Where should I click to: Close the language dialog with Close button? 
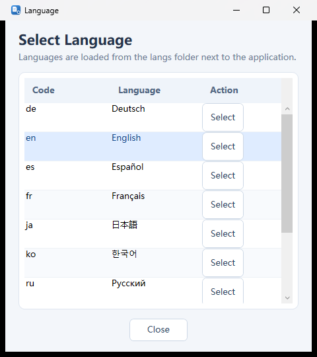(158, 330)
